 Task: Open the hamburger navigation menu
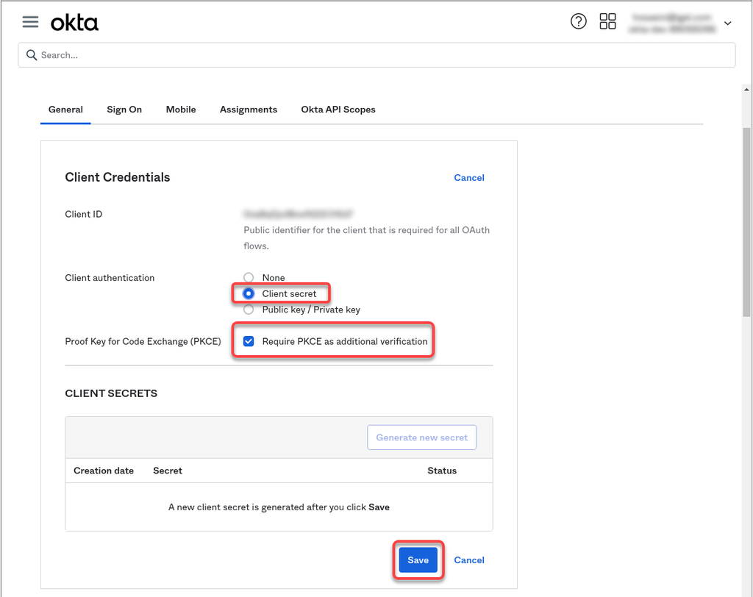pos(30,22)
